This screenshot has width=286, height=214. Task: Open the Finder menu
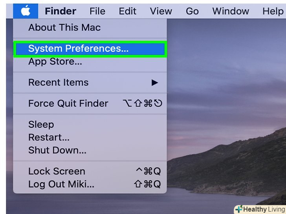click(x=60, y=11)
